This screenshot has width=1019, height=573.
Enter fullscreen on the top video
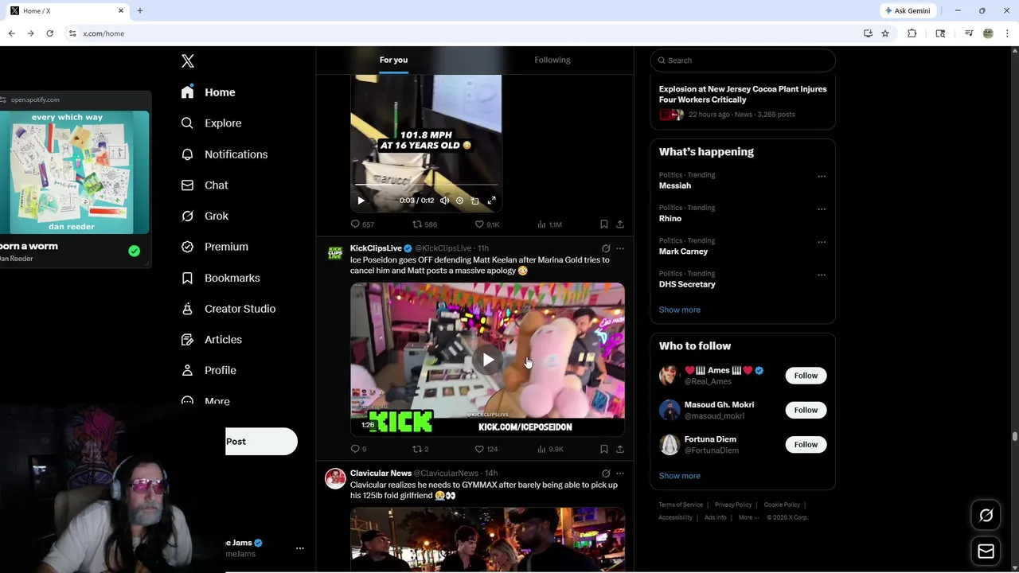point(491,201)
